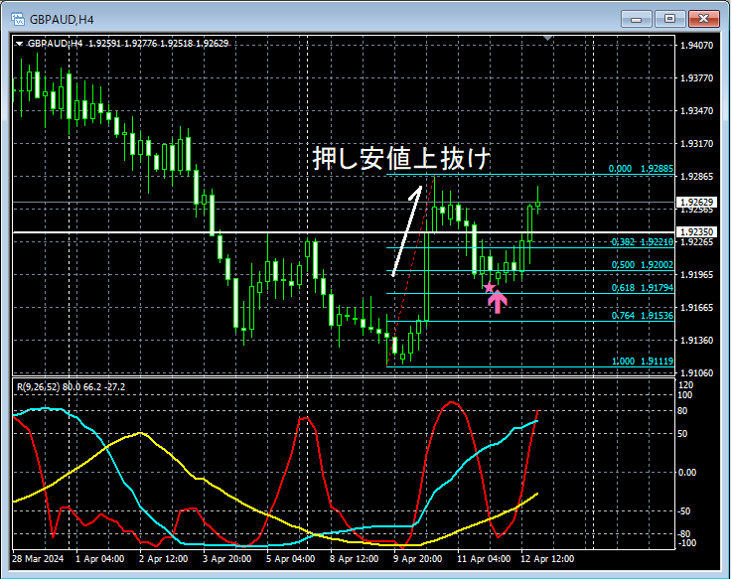Screen dimensions: 732x579
Task: Click the price scale value 1.93170
Action: pyautogui.click(x=696, y=144)
